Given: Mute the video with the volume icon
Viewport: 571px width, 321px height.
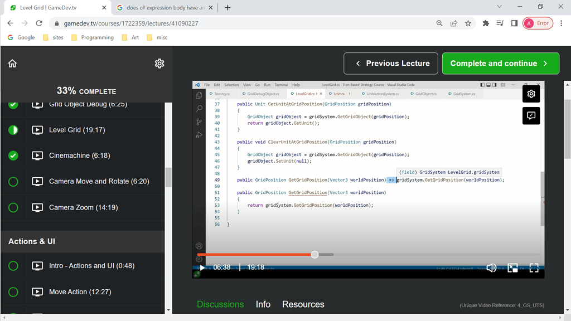Looking at the screenshot, I should (x=491, y=267).
